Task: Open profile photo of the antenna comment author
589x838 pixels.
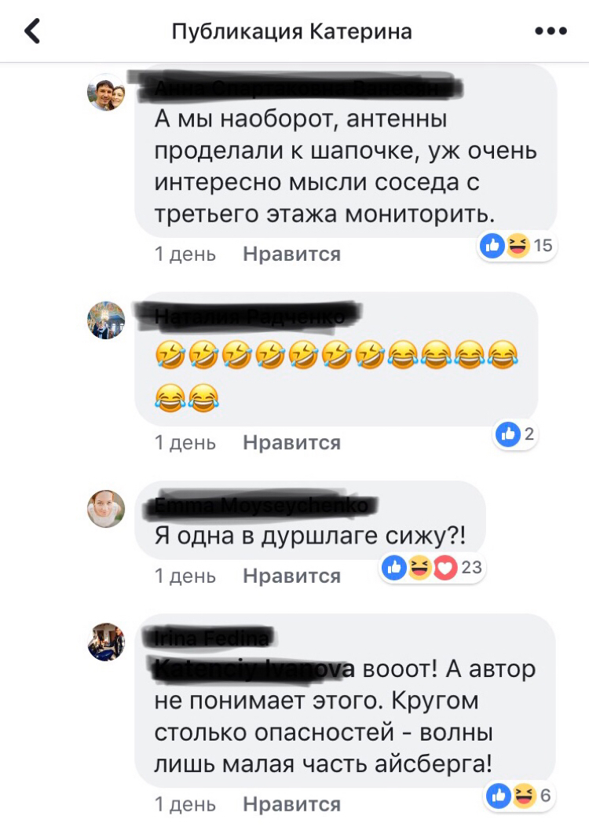Action: (106, 92)
